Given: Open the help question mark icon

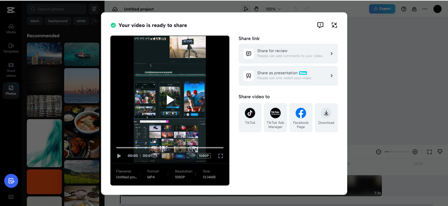Looking at the screenshot, I should click(x=404, y=9).
